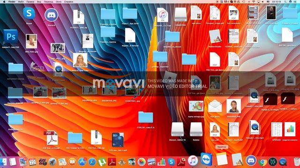Open the Файл menu
Image resolution: width=300 pixels, height=168 pixels.
21,1
